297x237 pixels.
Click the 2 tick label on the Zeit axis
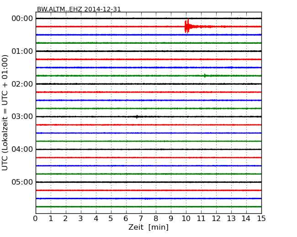65,219
